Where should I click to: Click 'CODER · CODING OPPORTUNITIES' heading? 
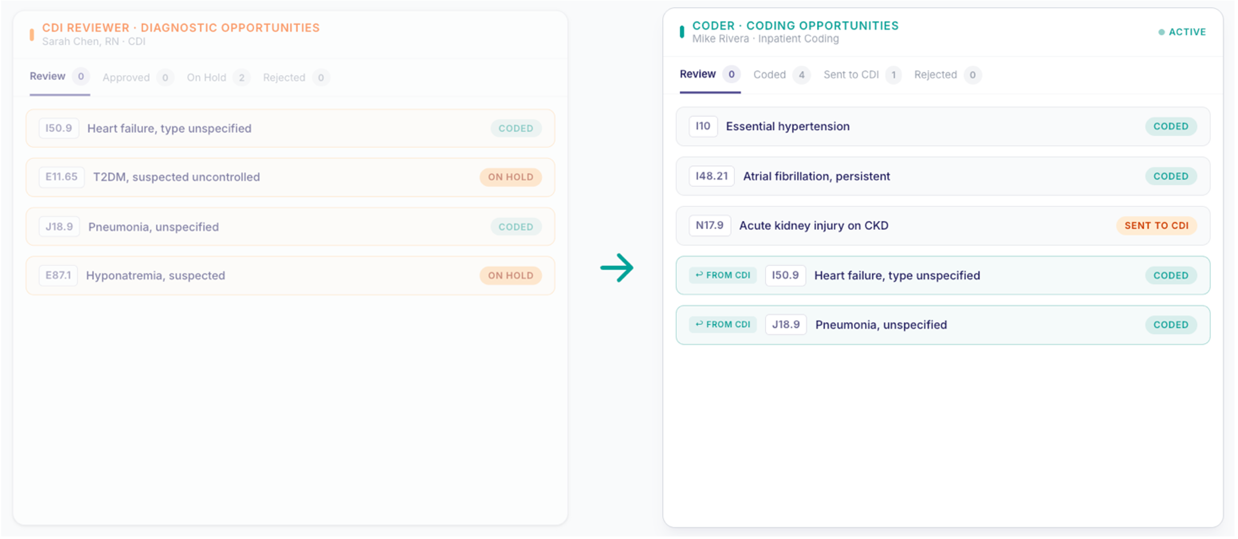point(795,26)
